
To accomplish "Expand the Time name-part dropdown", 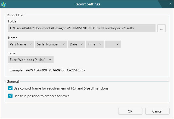I will coord(95,44).
